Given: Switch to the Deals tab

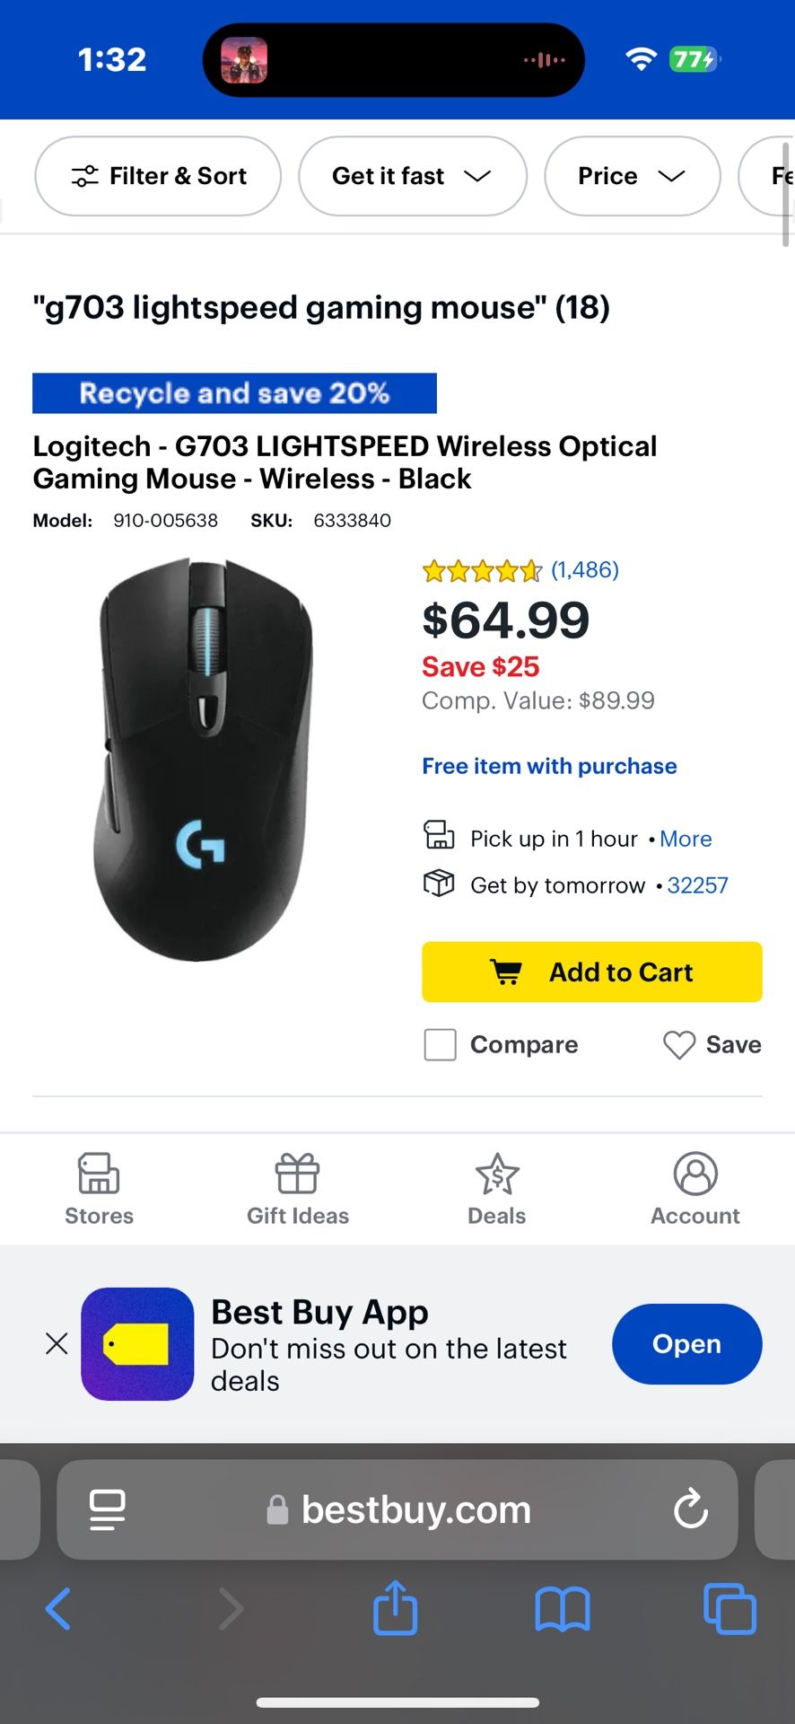Looking at the screenshot, I should pyautogui.click(x=496, y=1189).
